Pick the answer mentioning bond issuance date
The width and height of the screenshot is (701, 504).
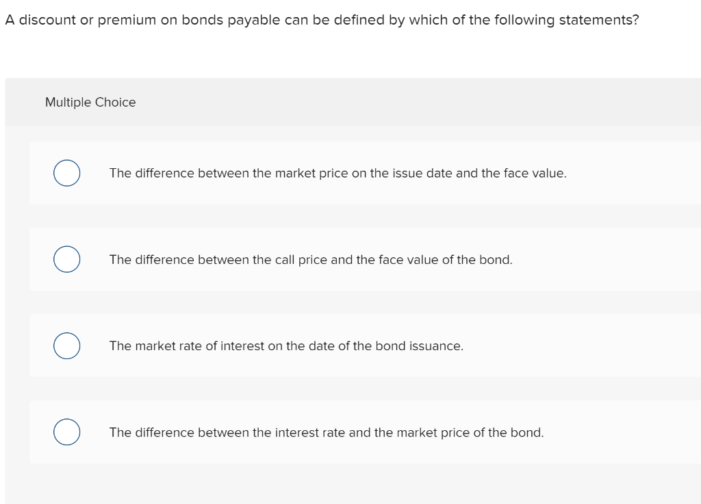click(286, 345)
